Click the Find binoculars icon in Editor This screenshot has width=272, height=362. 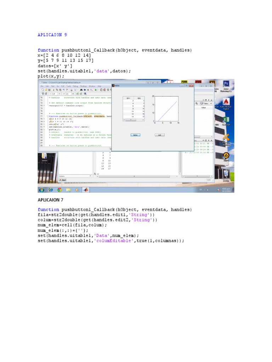pyautogui.click(x=81, y=90)
